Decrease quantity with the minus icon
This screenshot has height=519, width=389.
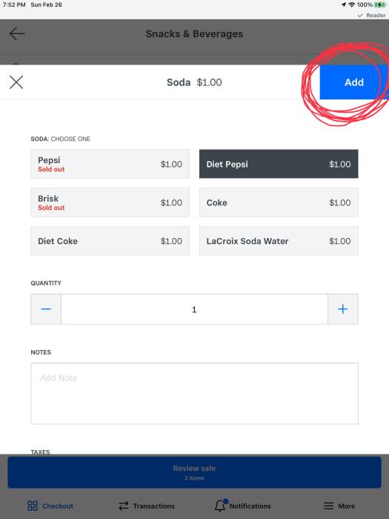coord(46,309)
